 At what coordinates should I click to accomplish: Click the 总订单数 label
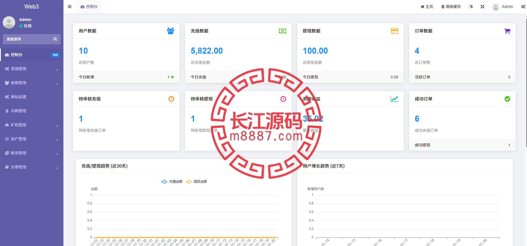(x=422, y=62)
